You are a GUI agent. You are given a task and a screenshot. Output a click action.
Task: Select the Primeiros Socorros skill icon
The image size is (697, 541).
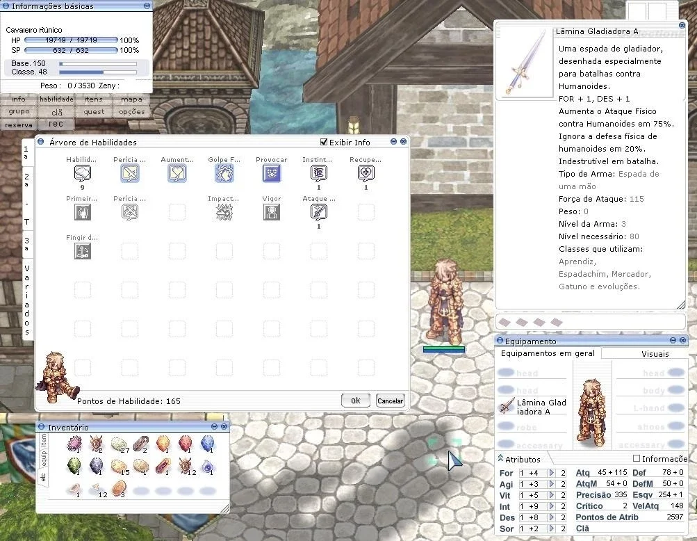[83, 212]
